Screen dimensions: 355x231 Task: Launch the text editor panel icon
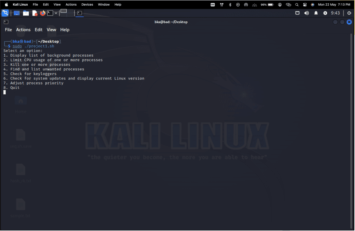(35, 13)
